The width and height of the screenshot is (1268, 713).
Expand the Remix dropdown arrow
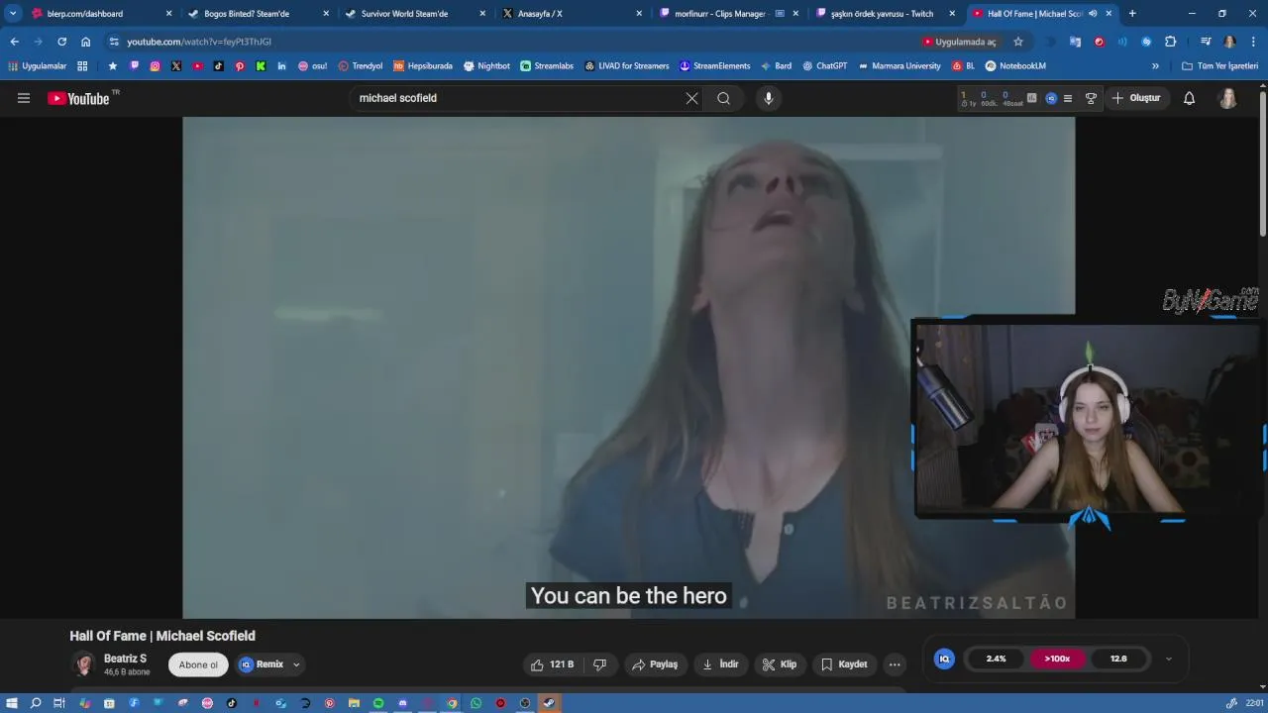[296, 664]
